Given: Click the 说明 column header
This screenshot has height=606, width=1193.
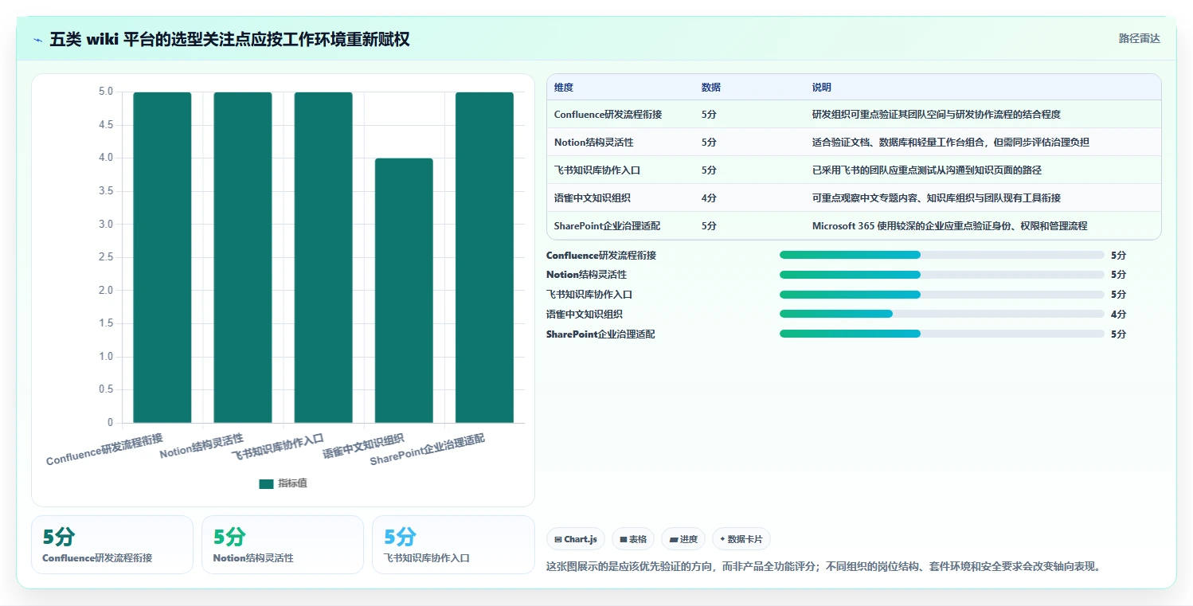Looking at the screenshot, I should 822,88.
